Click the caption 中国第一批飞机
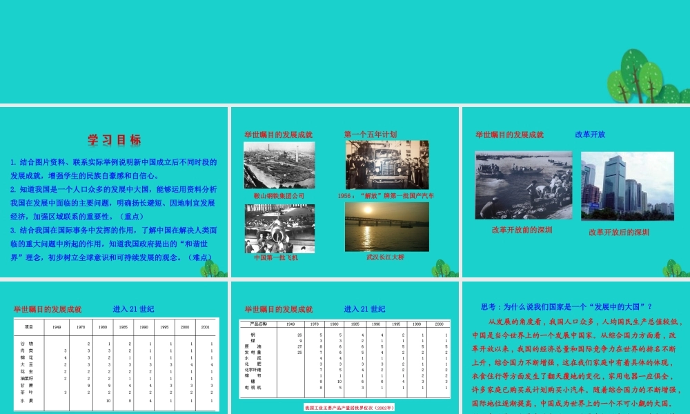 tap(276, 257)
